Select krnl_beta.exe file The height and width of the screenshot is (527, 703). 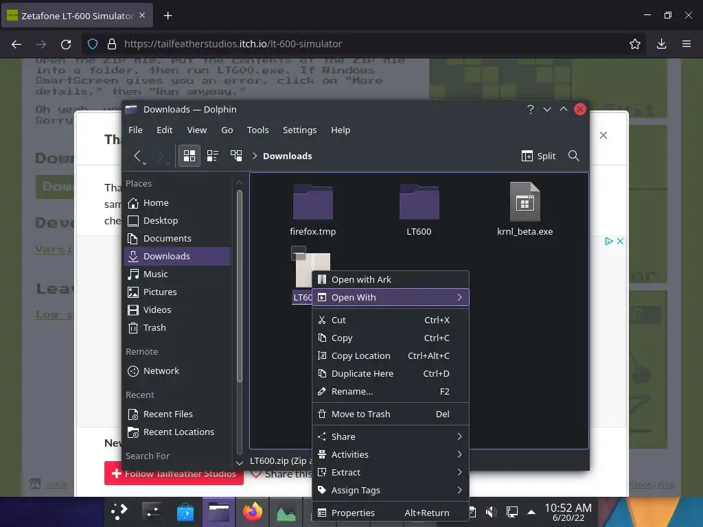click(525, 210)
